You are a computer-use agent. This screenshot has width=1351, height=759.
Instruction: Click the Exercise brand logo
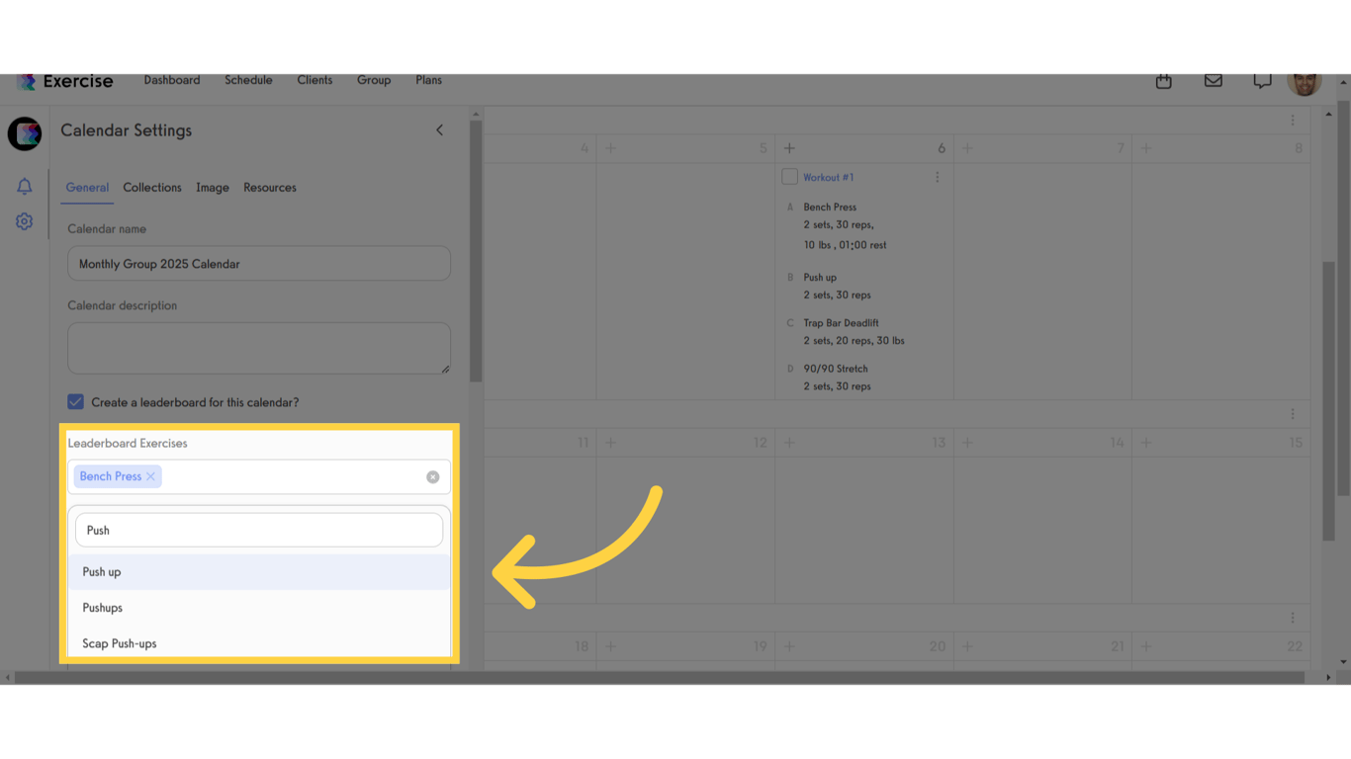(65, 81)
